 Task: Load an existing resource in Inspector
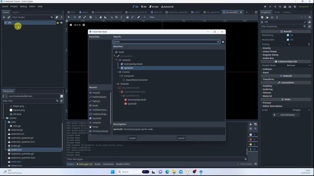[x=267, y=18]
